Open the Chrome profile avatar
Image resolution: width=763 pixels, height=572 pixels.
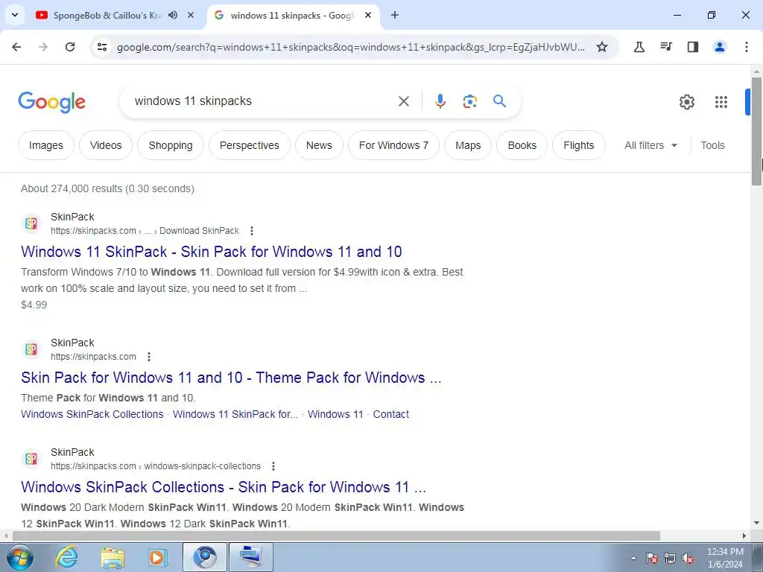720,47
